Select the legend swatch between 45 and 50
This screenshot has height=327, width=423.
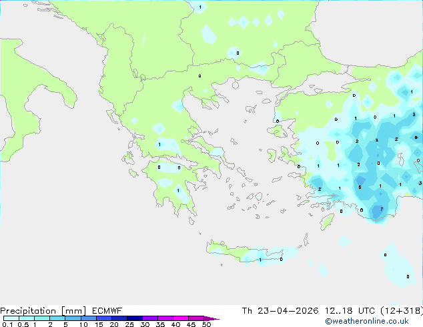click(x=196, y=318)
